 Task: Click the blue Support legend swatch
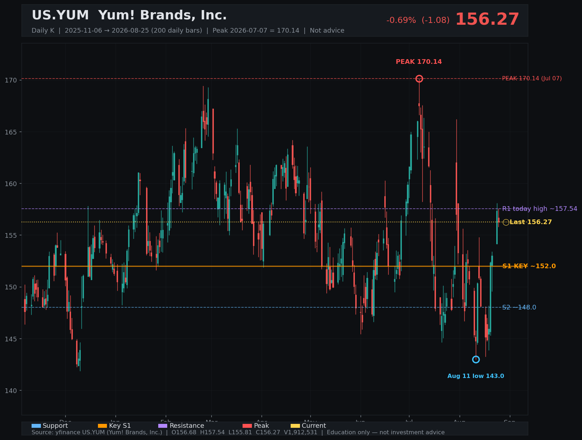(x=36, y=426)
